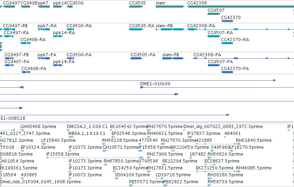
Task: Select Dmel_dig_007022_0683_2972.3prime feature
Action: [x=184, y=130]
